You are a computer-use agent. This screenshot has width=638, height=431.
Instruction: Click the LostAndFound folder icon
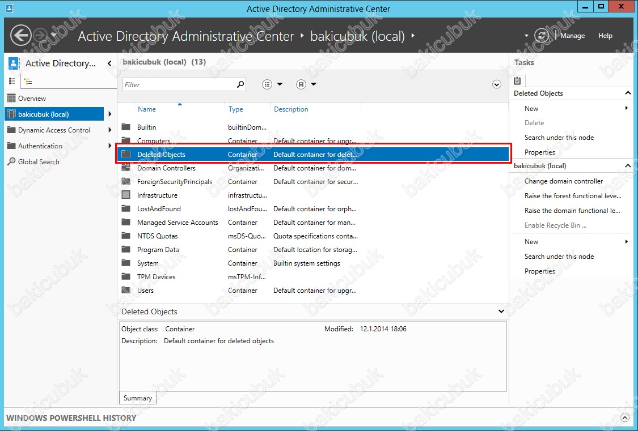(x=126, y=209)
